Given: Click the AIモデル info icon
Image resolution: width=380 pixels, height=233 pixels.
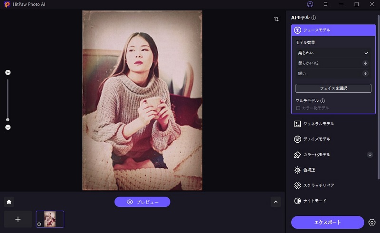Looking at the screenshot, I should (313, 18).
